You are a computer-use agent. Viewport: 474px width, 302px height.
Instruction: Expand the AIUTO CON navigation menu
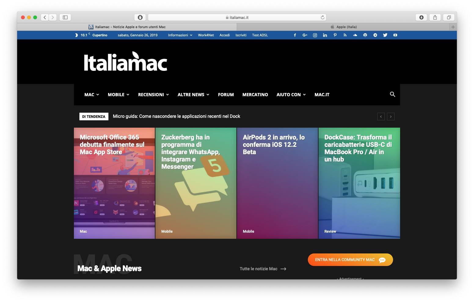pos(291,95)
